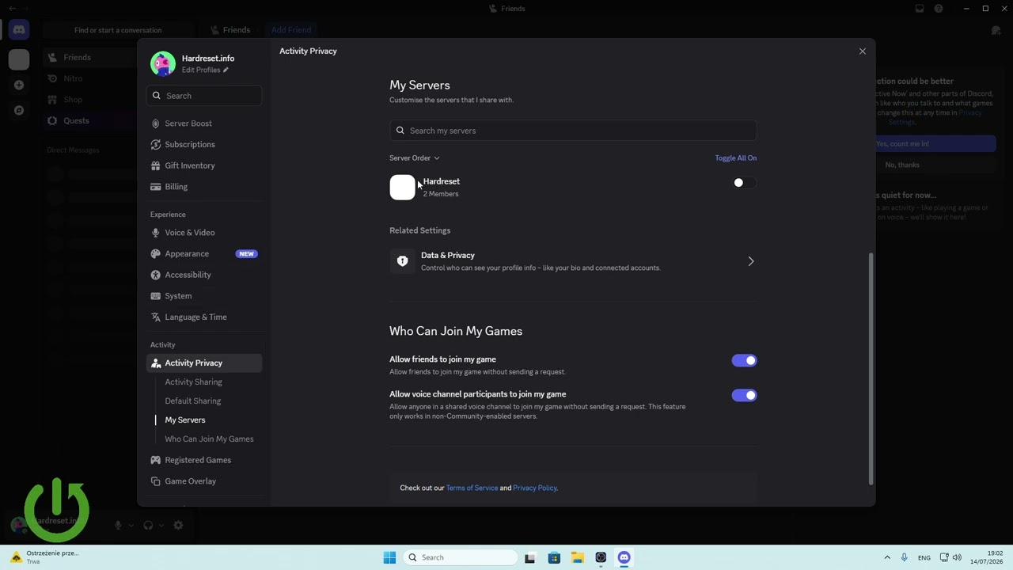The width and height of the screenshot is (1013, 570).
Task: Click the Edit Profiles pencil link
Action: click(x=205, y=70)
